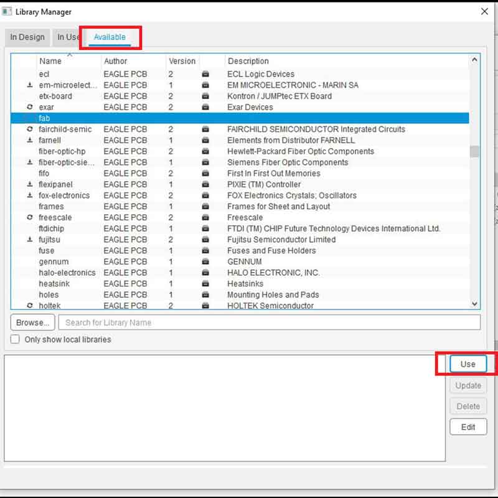Image resolution: width=498 pixels, height=498 pixels.
Task: Click the Update button
Action: tap(468, 385)
